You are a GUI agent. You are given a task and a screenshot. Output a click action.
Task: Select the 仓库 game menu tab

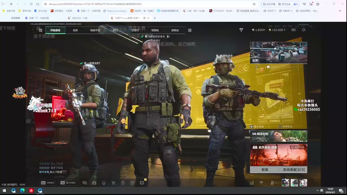(75, 30)
